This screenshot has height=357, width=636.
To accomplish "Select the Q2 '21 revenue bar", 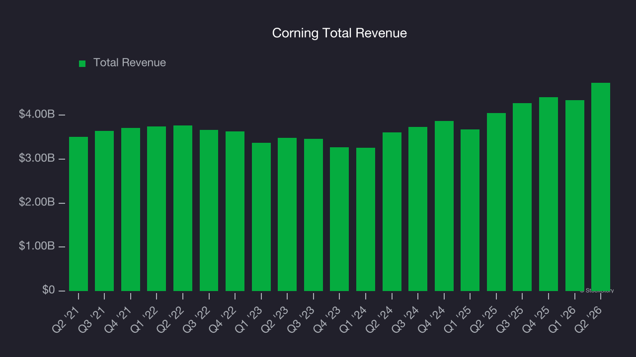I will 79,214.
